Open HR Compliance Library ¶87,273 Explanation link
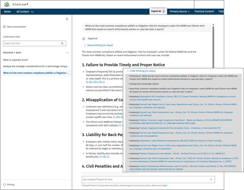Screen dimensions: 244x190 coord(182,98)
